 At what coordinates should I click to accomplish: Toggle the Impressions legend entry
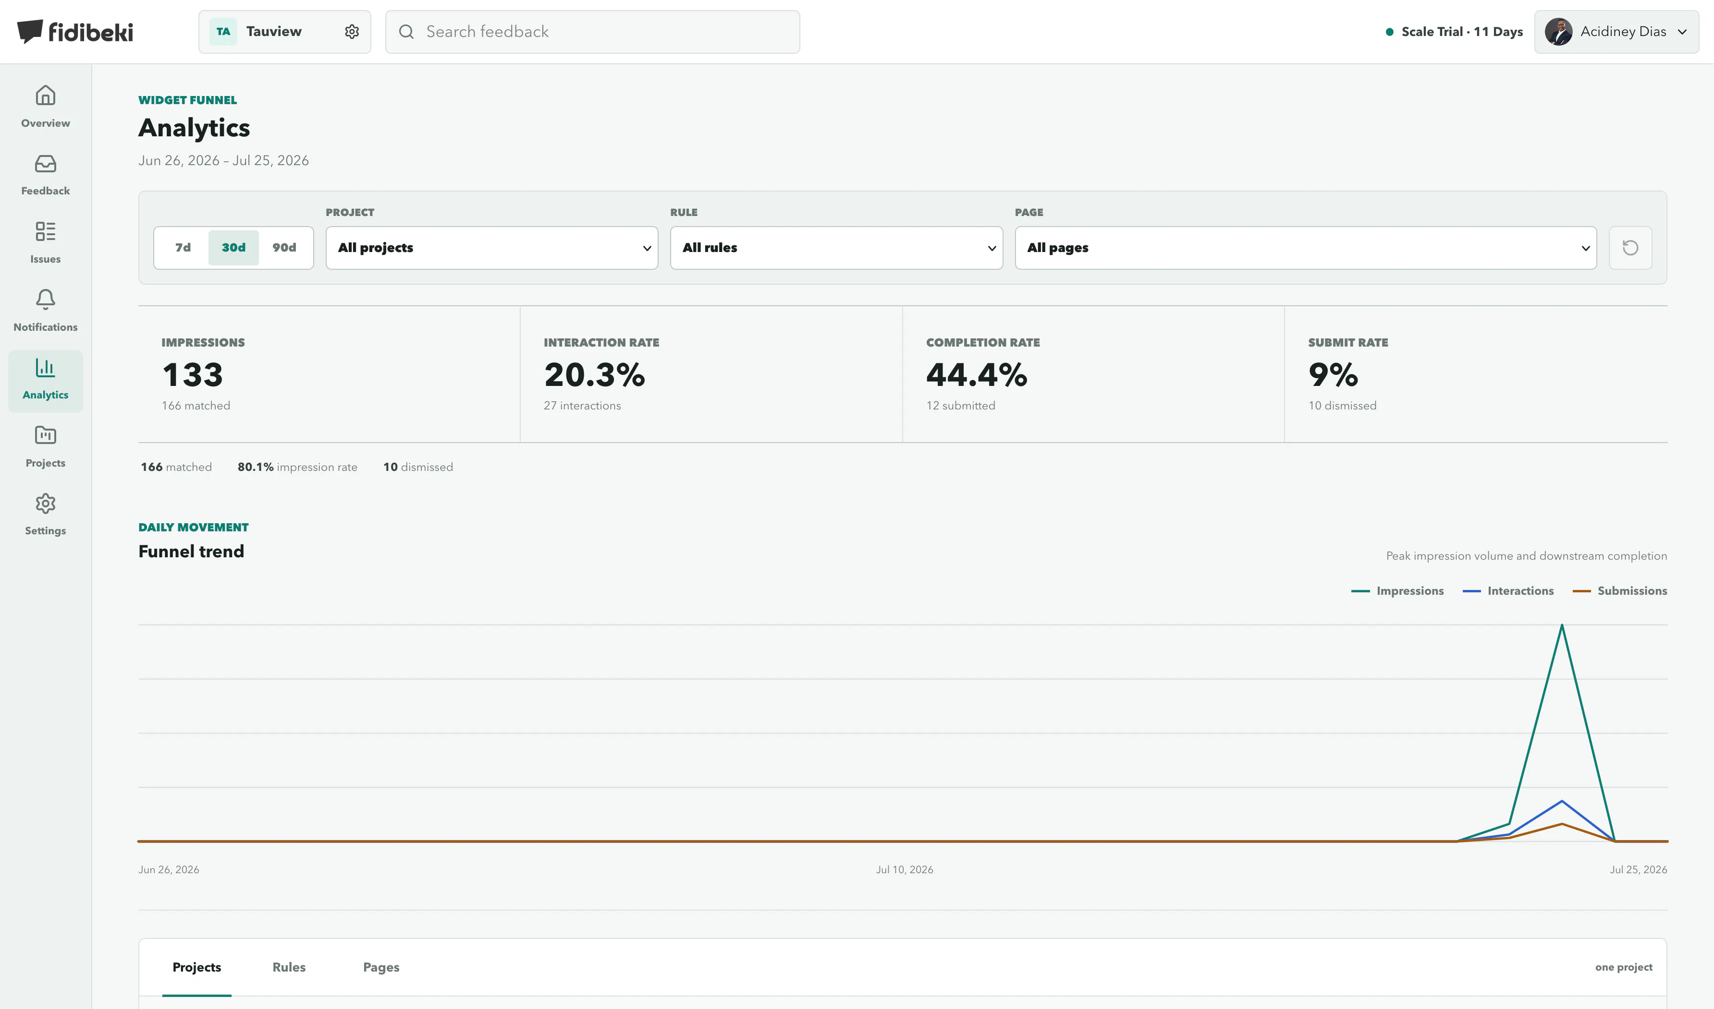pyautogui.click(x=1397, y=591)
